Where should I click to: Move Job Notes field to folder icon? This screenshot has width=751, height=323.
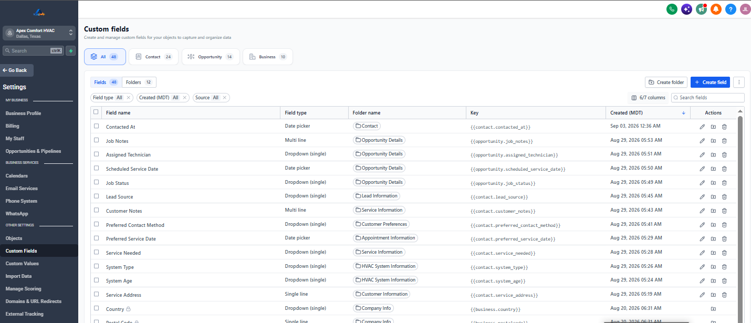(x=713, y=141)
